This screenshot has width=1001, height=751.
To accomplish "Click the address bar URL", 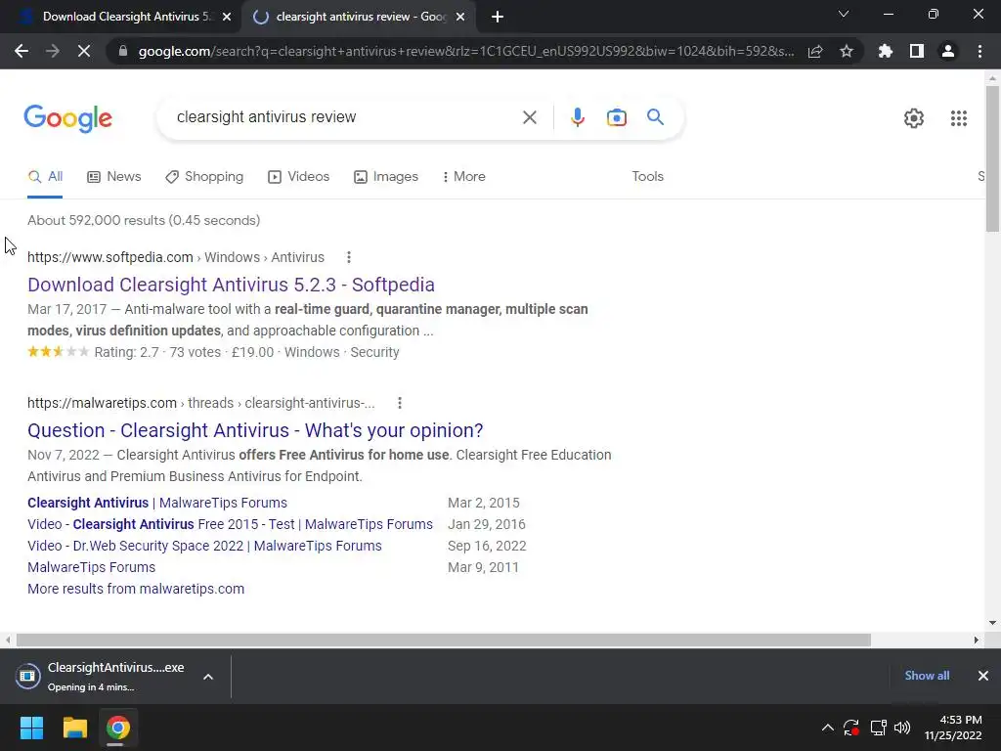I will pos(466,51).
